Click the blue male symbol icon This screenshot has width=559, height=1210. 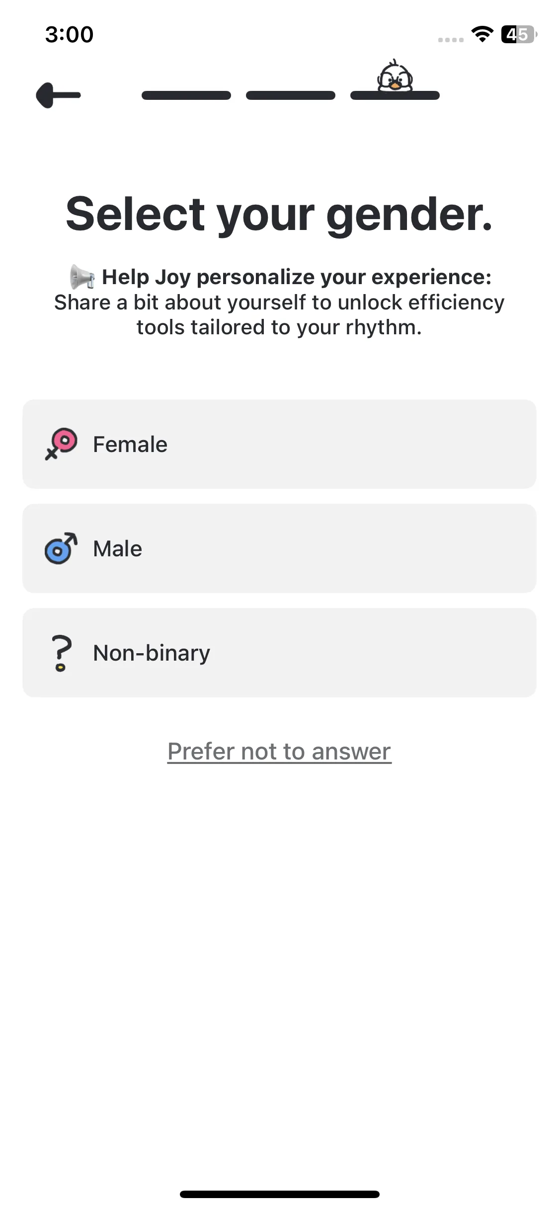pos(61,548)
